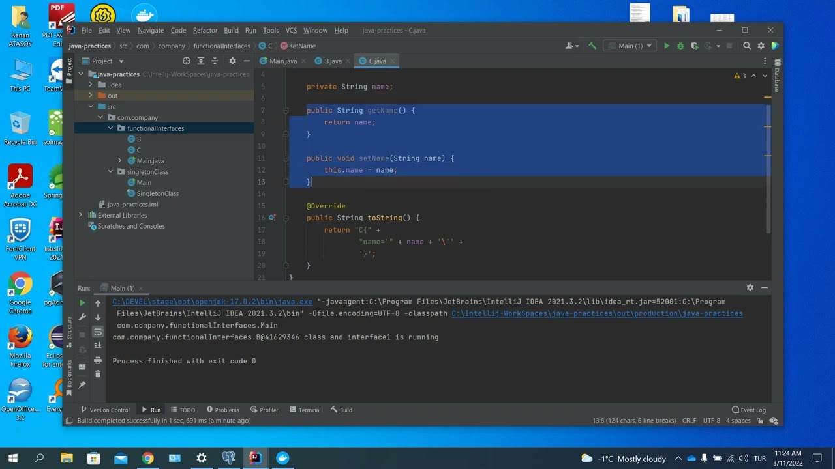Collapse the singletonClass package
This screenshot has height=469, width=835.
pos(111,172)
